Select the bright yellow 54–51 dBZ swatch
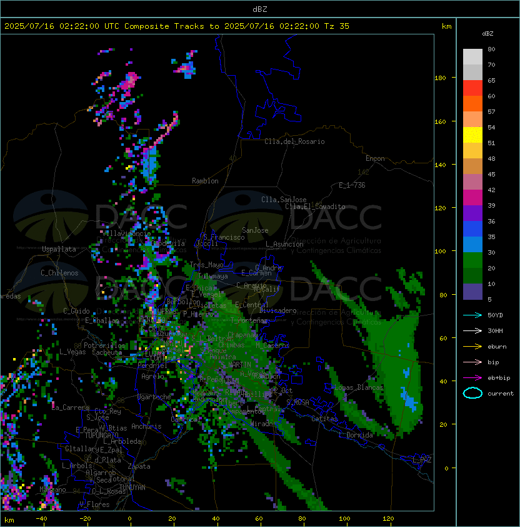The height and width of the screenshot is (527, 520). coord(472,135)
